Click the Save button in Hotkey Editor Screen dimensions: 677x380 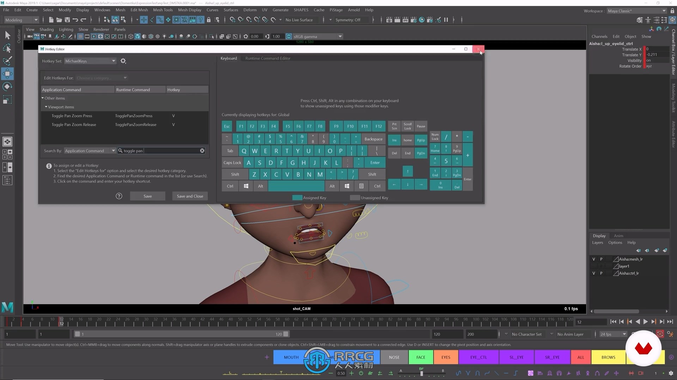(147, 196)
